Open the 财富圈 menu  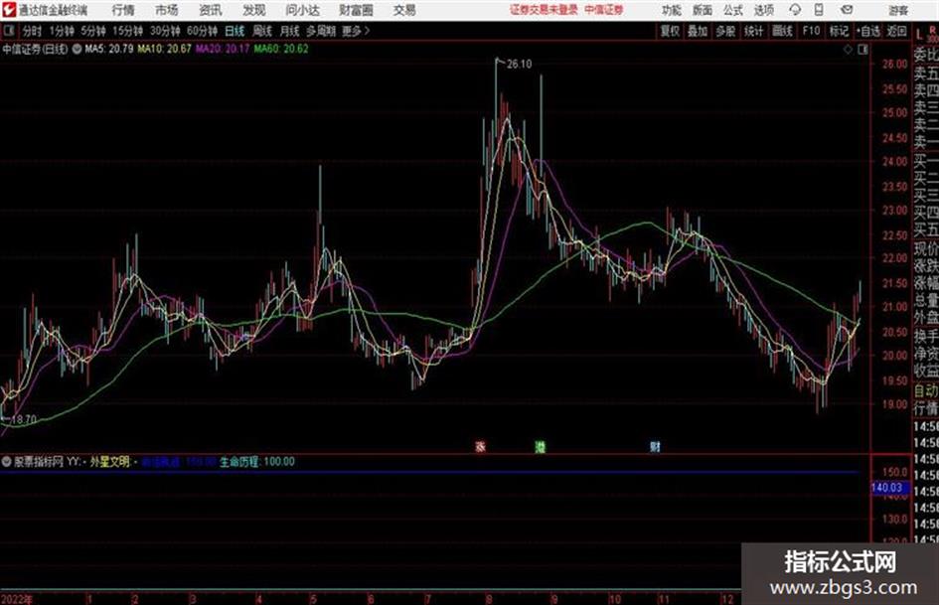(x=356, y=10)
